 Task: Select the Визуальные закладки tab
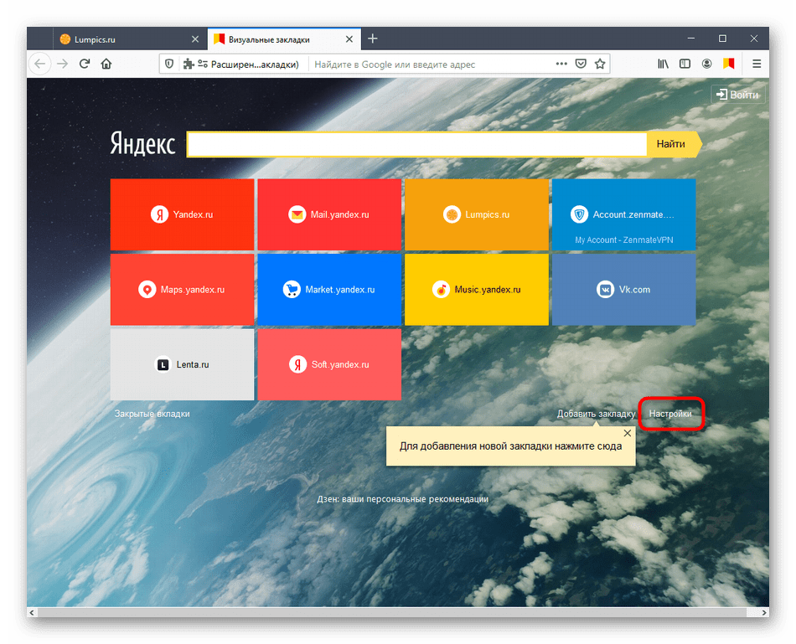284,39
